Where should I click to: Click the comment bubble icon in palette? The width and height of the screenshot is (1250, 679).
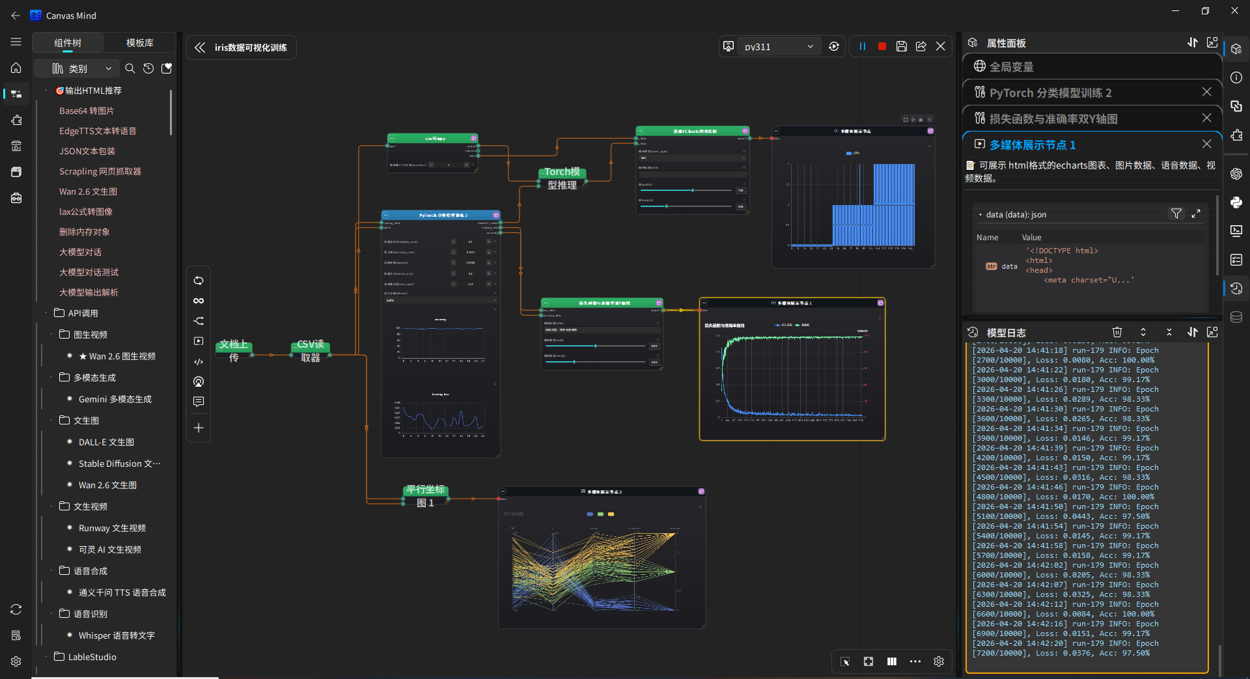[x=199, y=402]
